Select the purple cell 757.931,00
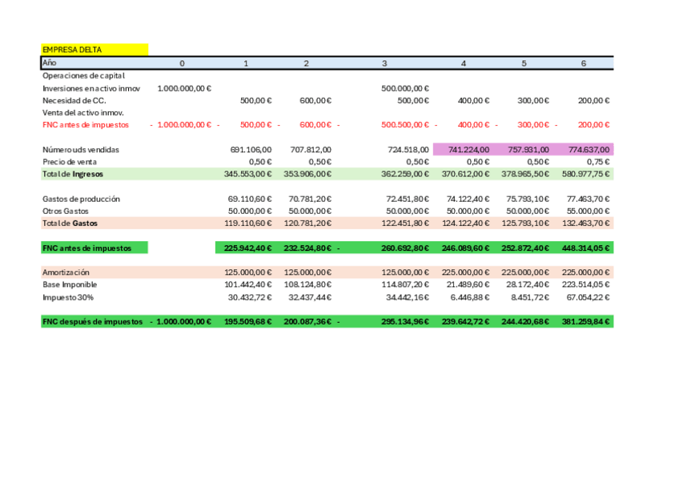679x480 pixels. tap(523, 150)
